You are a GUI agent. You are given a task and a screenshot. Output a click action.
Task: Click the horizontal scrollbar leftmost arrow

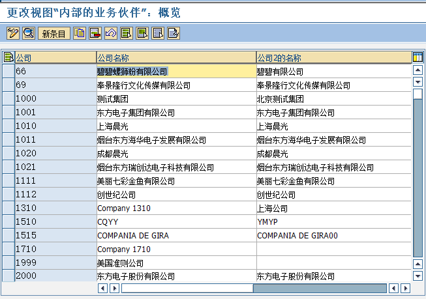(102, 288)
